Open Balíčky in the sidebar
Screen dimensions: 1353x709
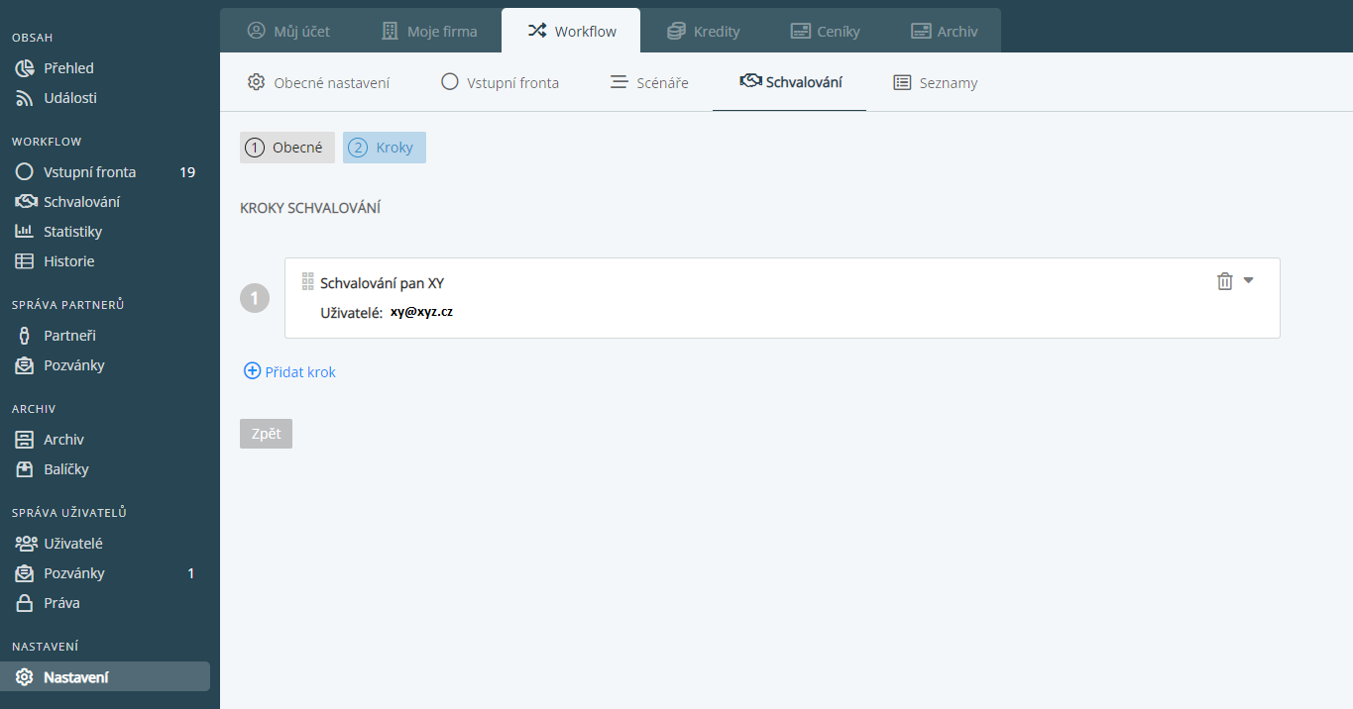coord(65,469)
